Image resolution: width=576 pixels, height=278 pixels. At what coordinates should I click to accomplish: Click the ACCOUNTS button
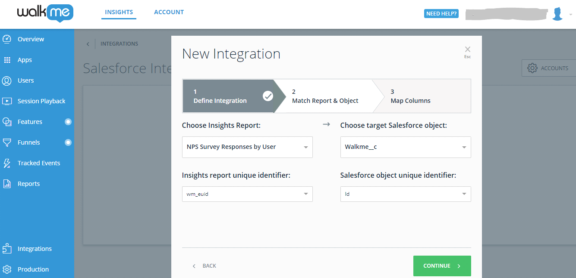tap(548, 68)
